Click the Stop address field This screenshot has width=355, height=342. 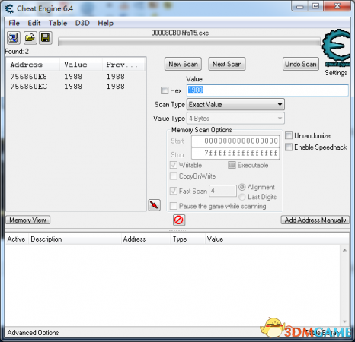coord(235,154)
